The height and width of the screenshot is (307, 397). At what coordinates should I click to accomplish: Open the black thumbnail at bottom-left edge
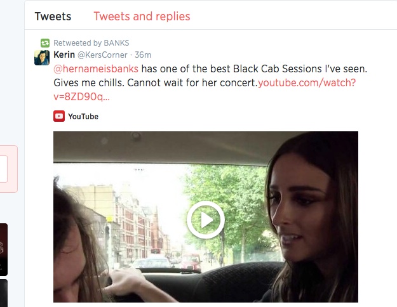(x=4, y=293)
